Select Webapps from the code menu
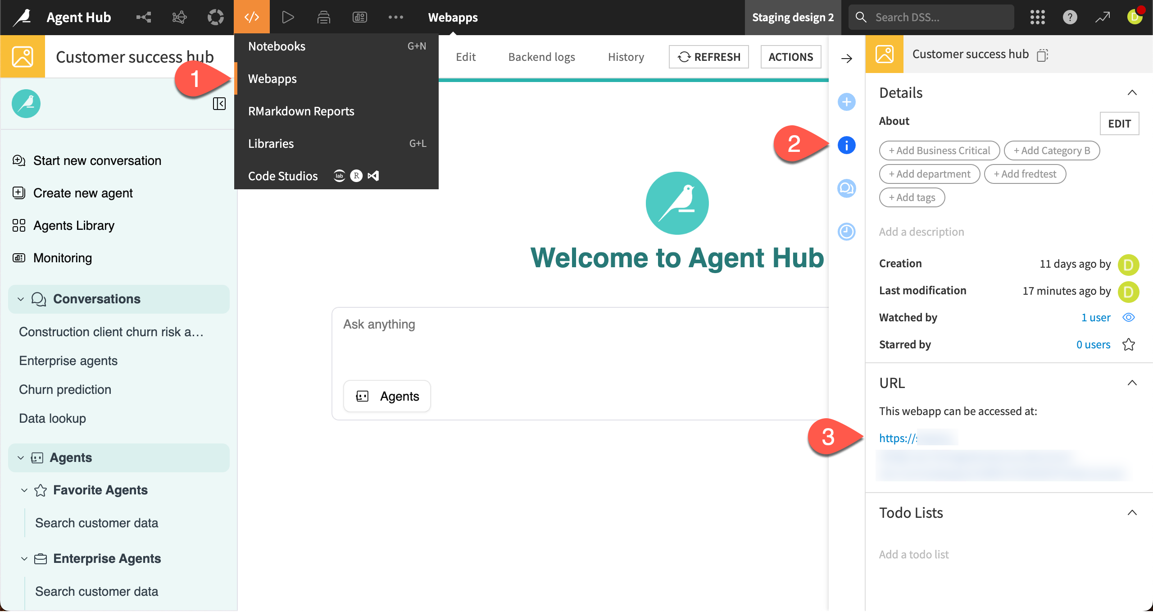Image resolution: width=1153 pixels, height=612 pixels. (x=272, y=78)
